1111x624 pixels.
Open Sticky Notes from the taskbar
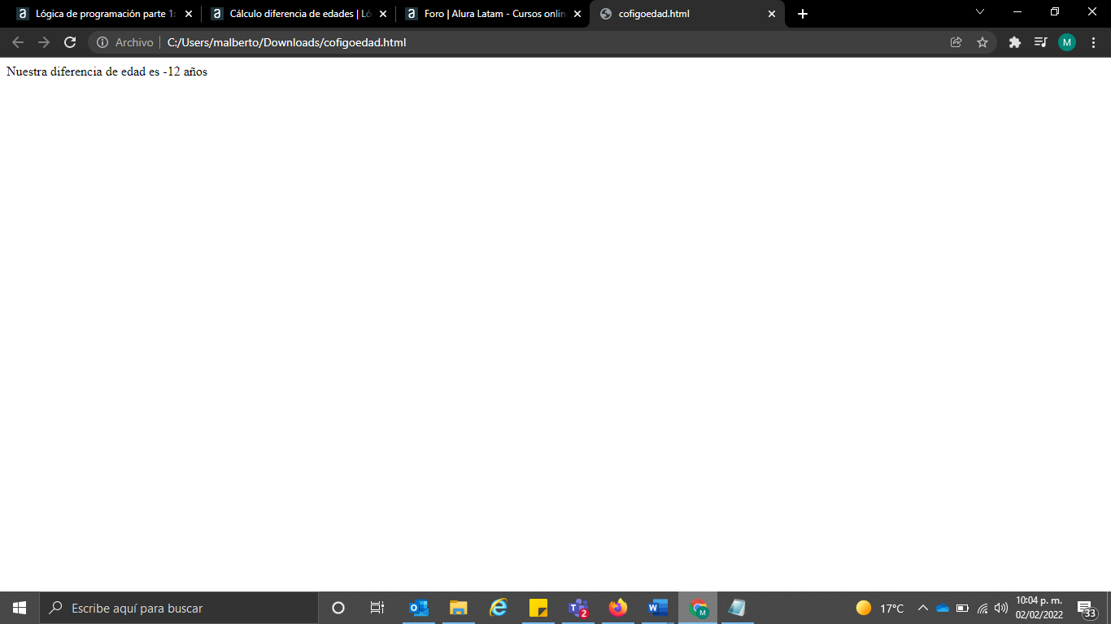538,608
